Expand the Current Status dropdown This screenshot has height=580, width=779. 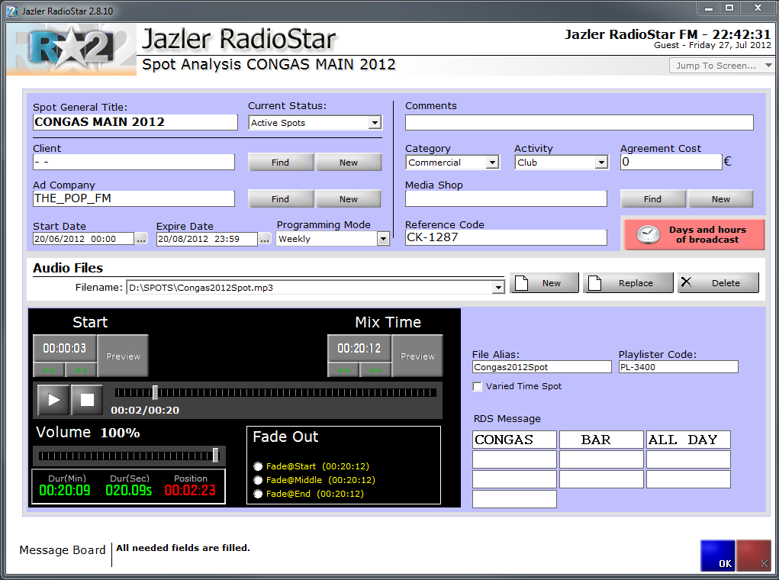[x=375, y=123]
